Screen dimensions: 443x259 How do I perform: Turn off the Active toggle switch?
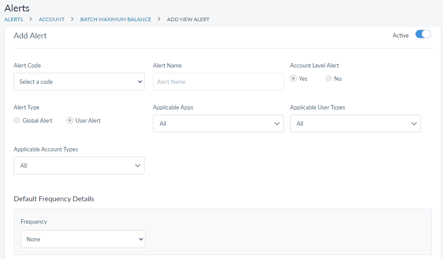(423, 35)
